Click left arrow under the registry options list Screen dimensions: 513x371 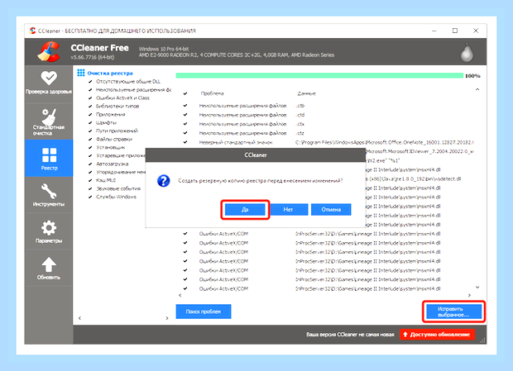click(x=79, y=318)
